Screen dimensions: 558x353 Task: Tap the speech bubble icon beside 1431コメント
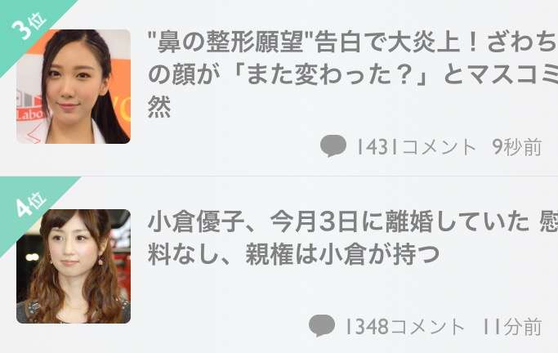click(333, 145)
